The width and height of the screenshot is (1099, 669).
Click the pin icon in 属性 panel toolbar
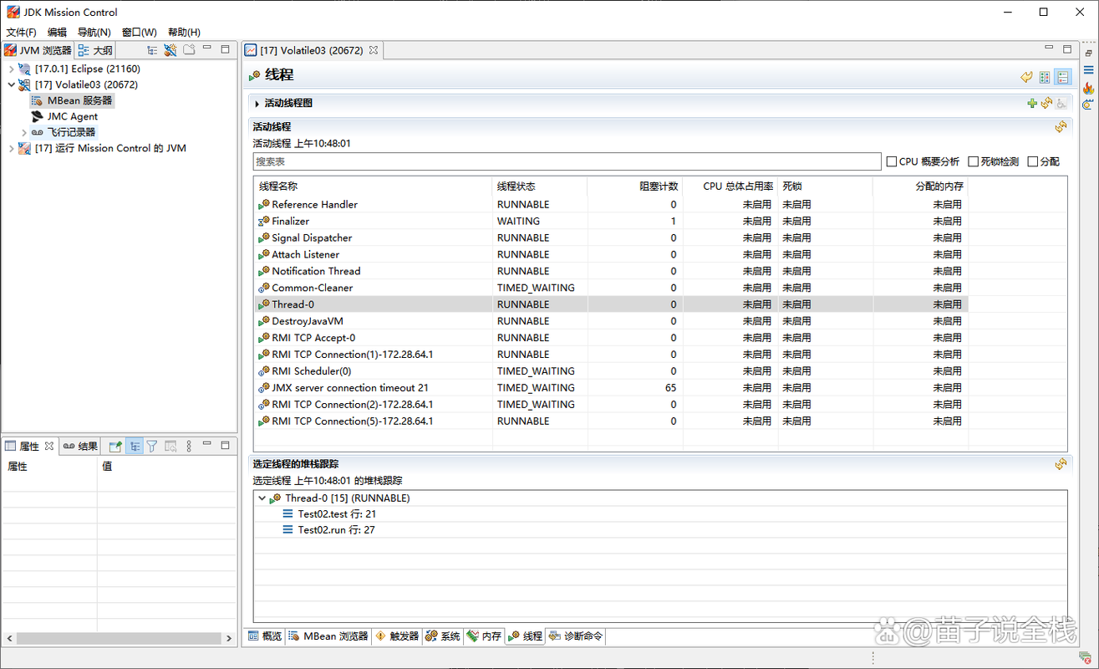click(x=115, y=447)
